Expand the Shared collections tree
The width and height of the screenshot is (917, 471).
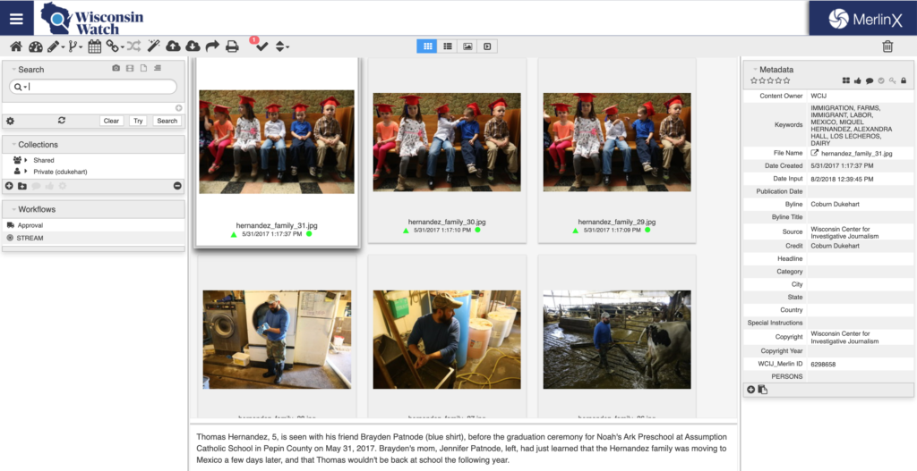tap(26, 160)
